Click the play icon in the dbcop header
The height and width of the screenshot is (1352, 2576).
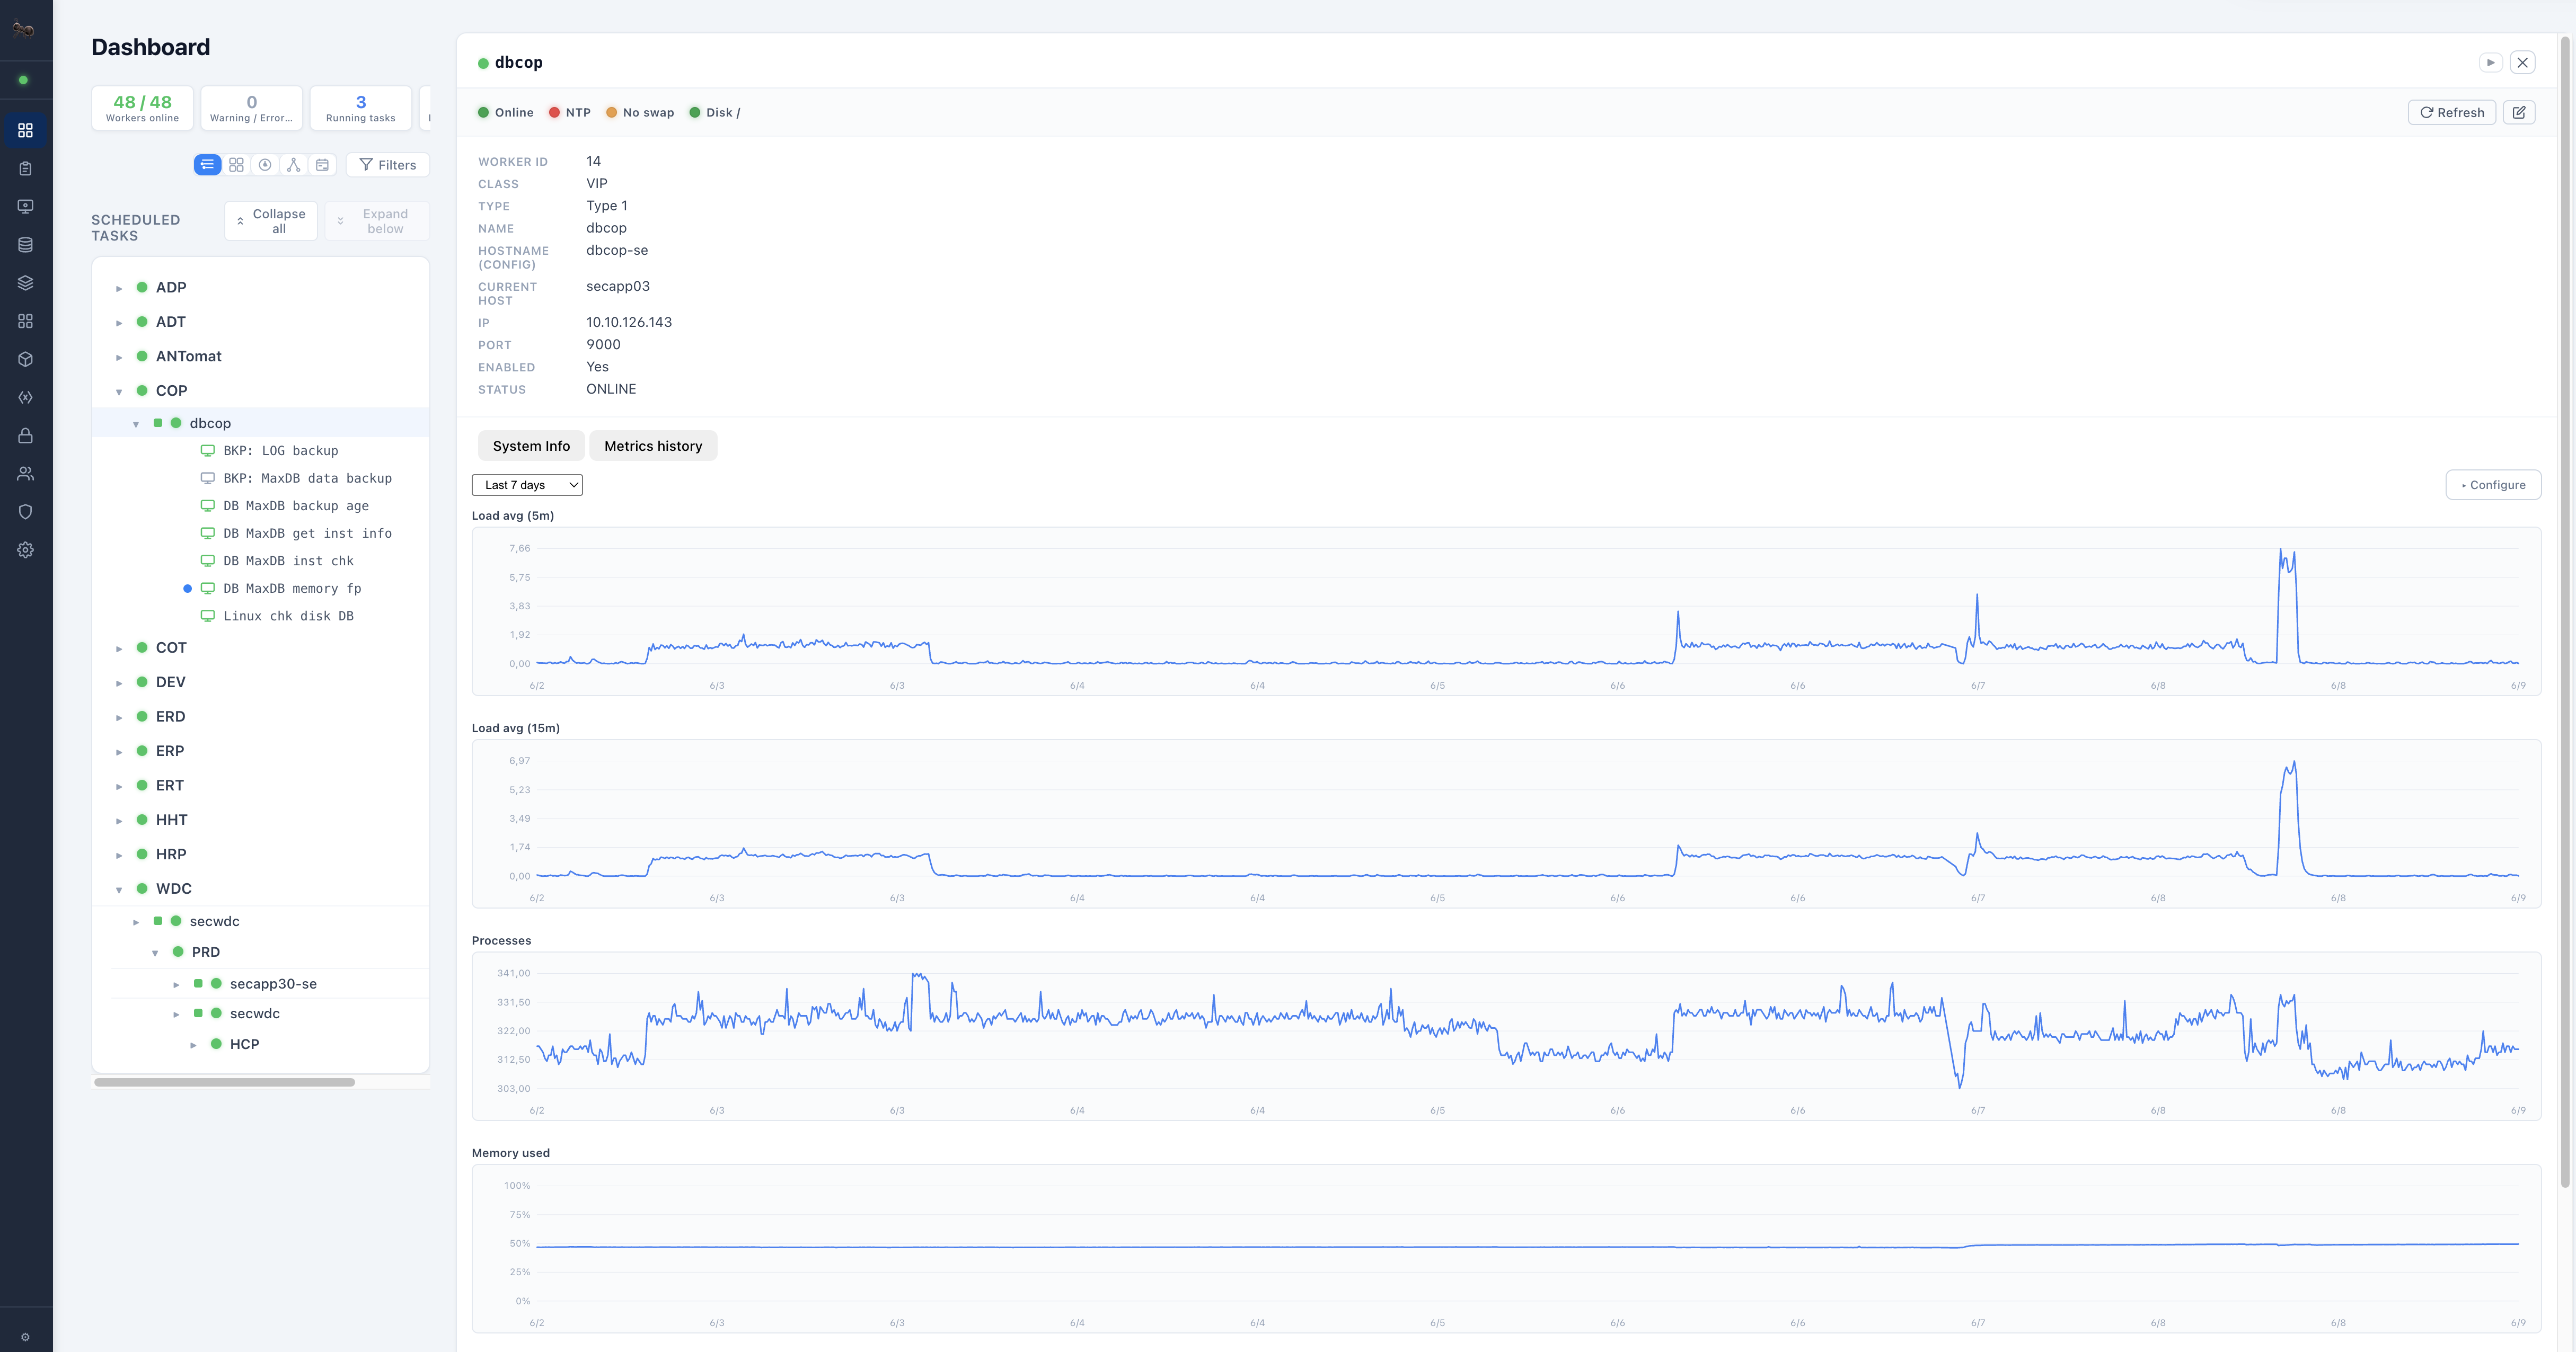point(2491,62)
